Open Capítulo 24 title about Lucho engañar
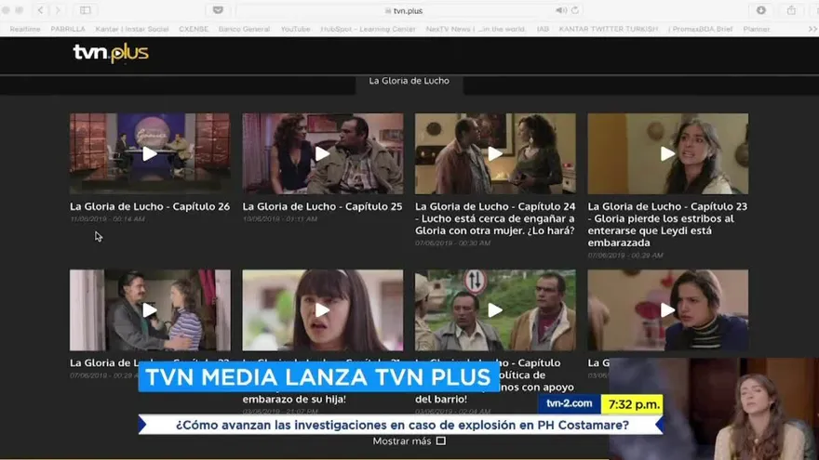The width and height of the screenshot is (819, 460). tap(495, 218)
